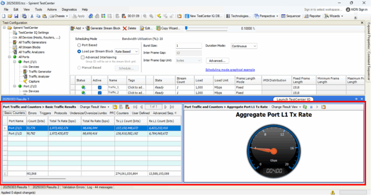Switch to the PFC Counters tab
The width and height of the screenshot is (371, 195).
coord(119,113)
